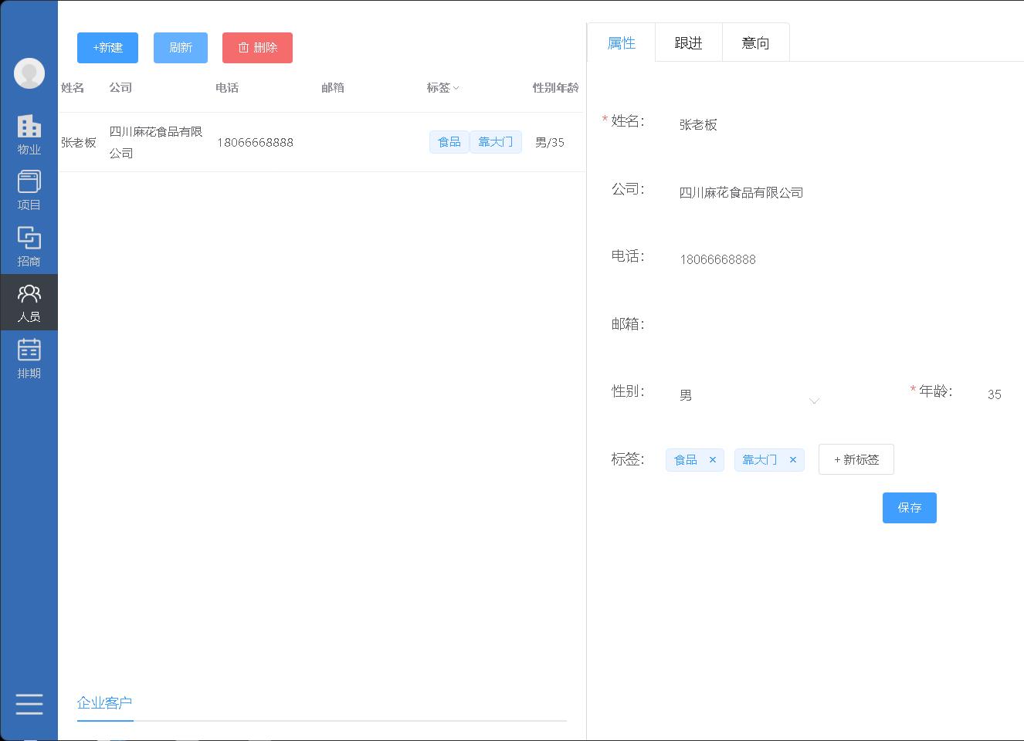Open the 排期 scheduling module

point(29,357)
